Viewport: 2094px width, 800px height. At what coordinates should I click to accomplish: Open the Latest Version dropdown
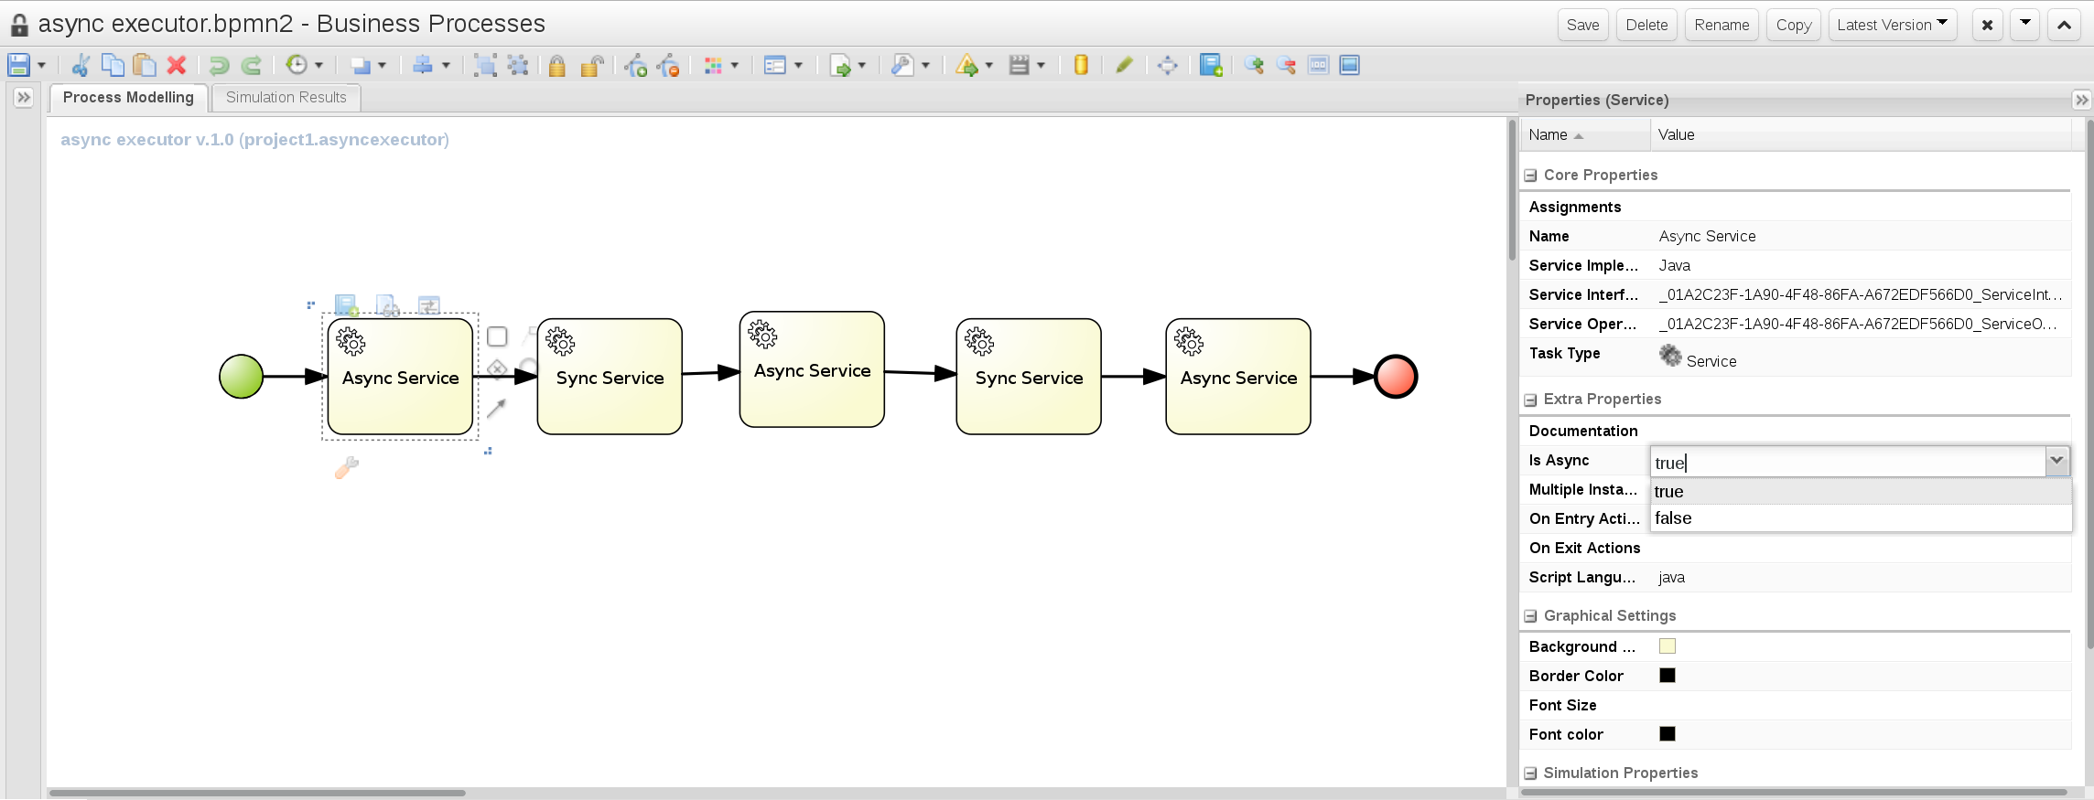click(1893, 25)
